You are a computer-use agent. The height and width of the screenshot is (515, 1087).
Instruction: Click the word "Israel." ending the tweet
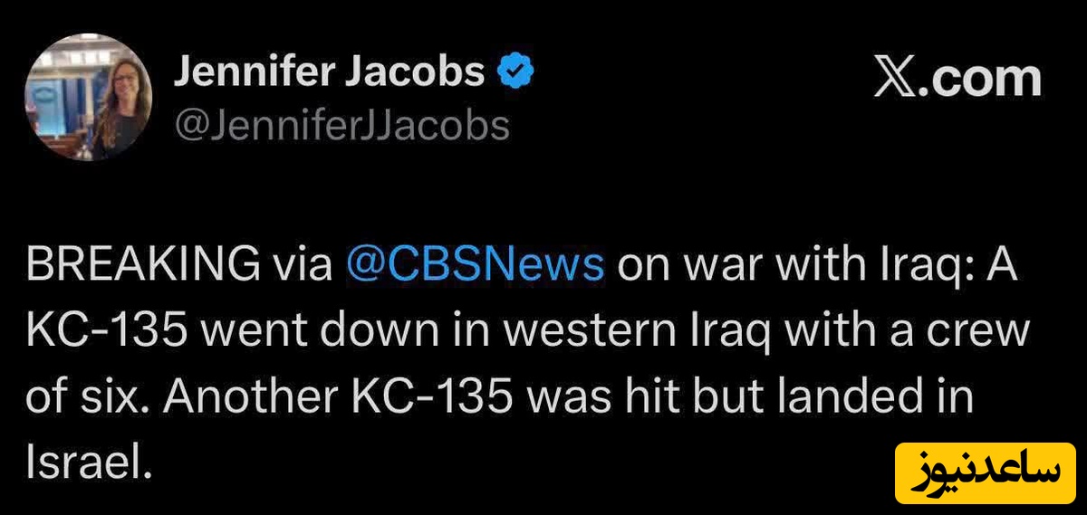pos(86,464)
